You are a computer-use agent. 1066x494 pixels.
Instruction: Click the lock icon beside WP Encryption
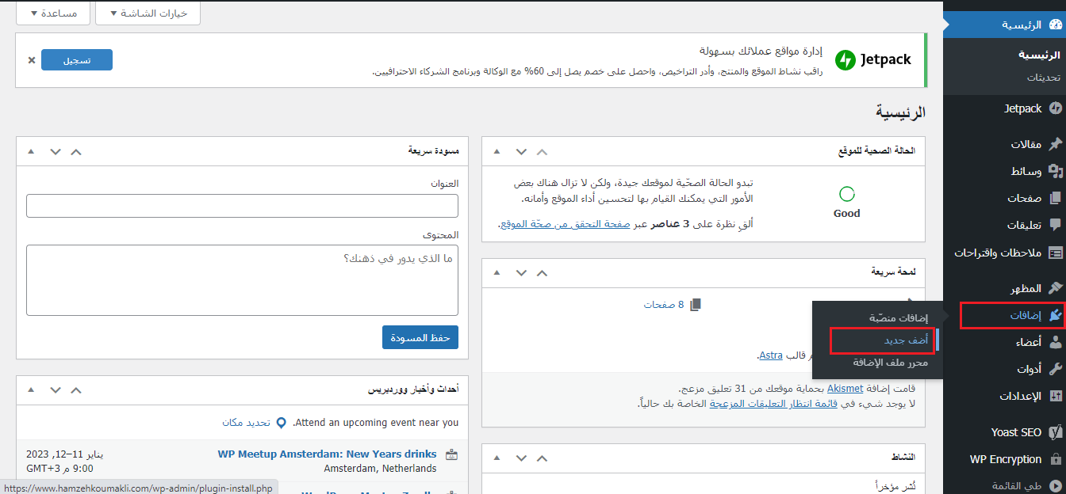pos(1055,459)
